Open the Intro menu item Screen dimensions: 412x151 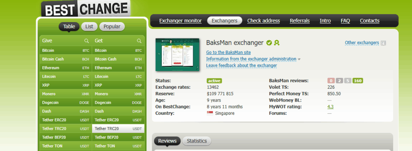[325, 21]
